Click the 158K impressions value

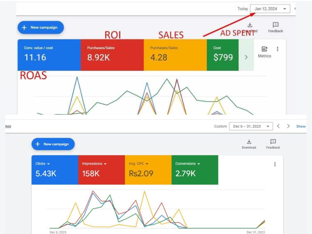(91, 173)
